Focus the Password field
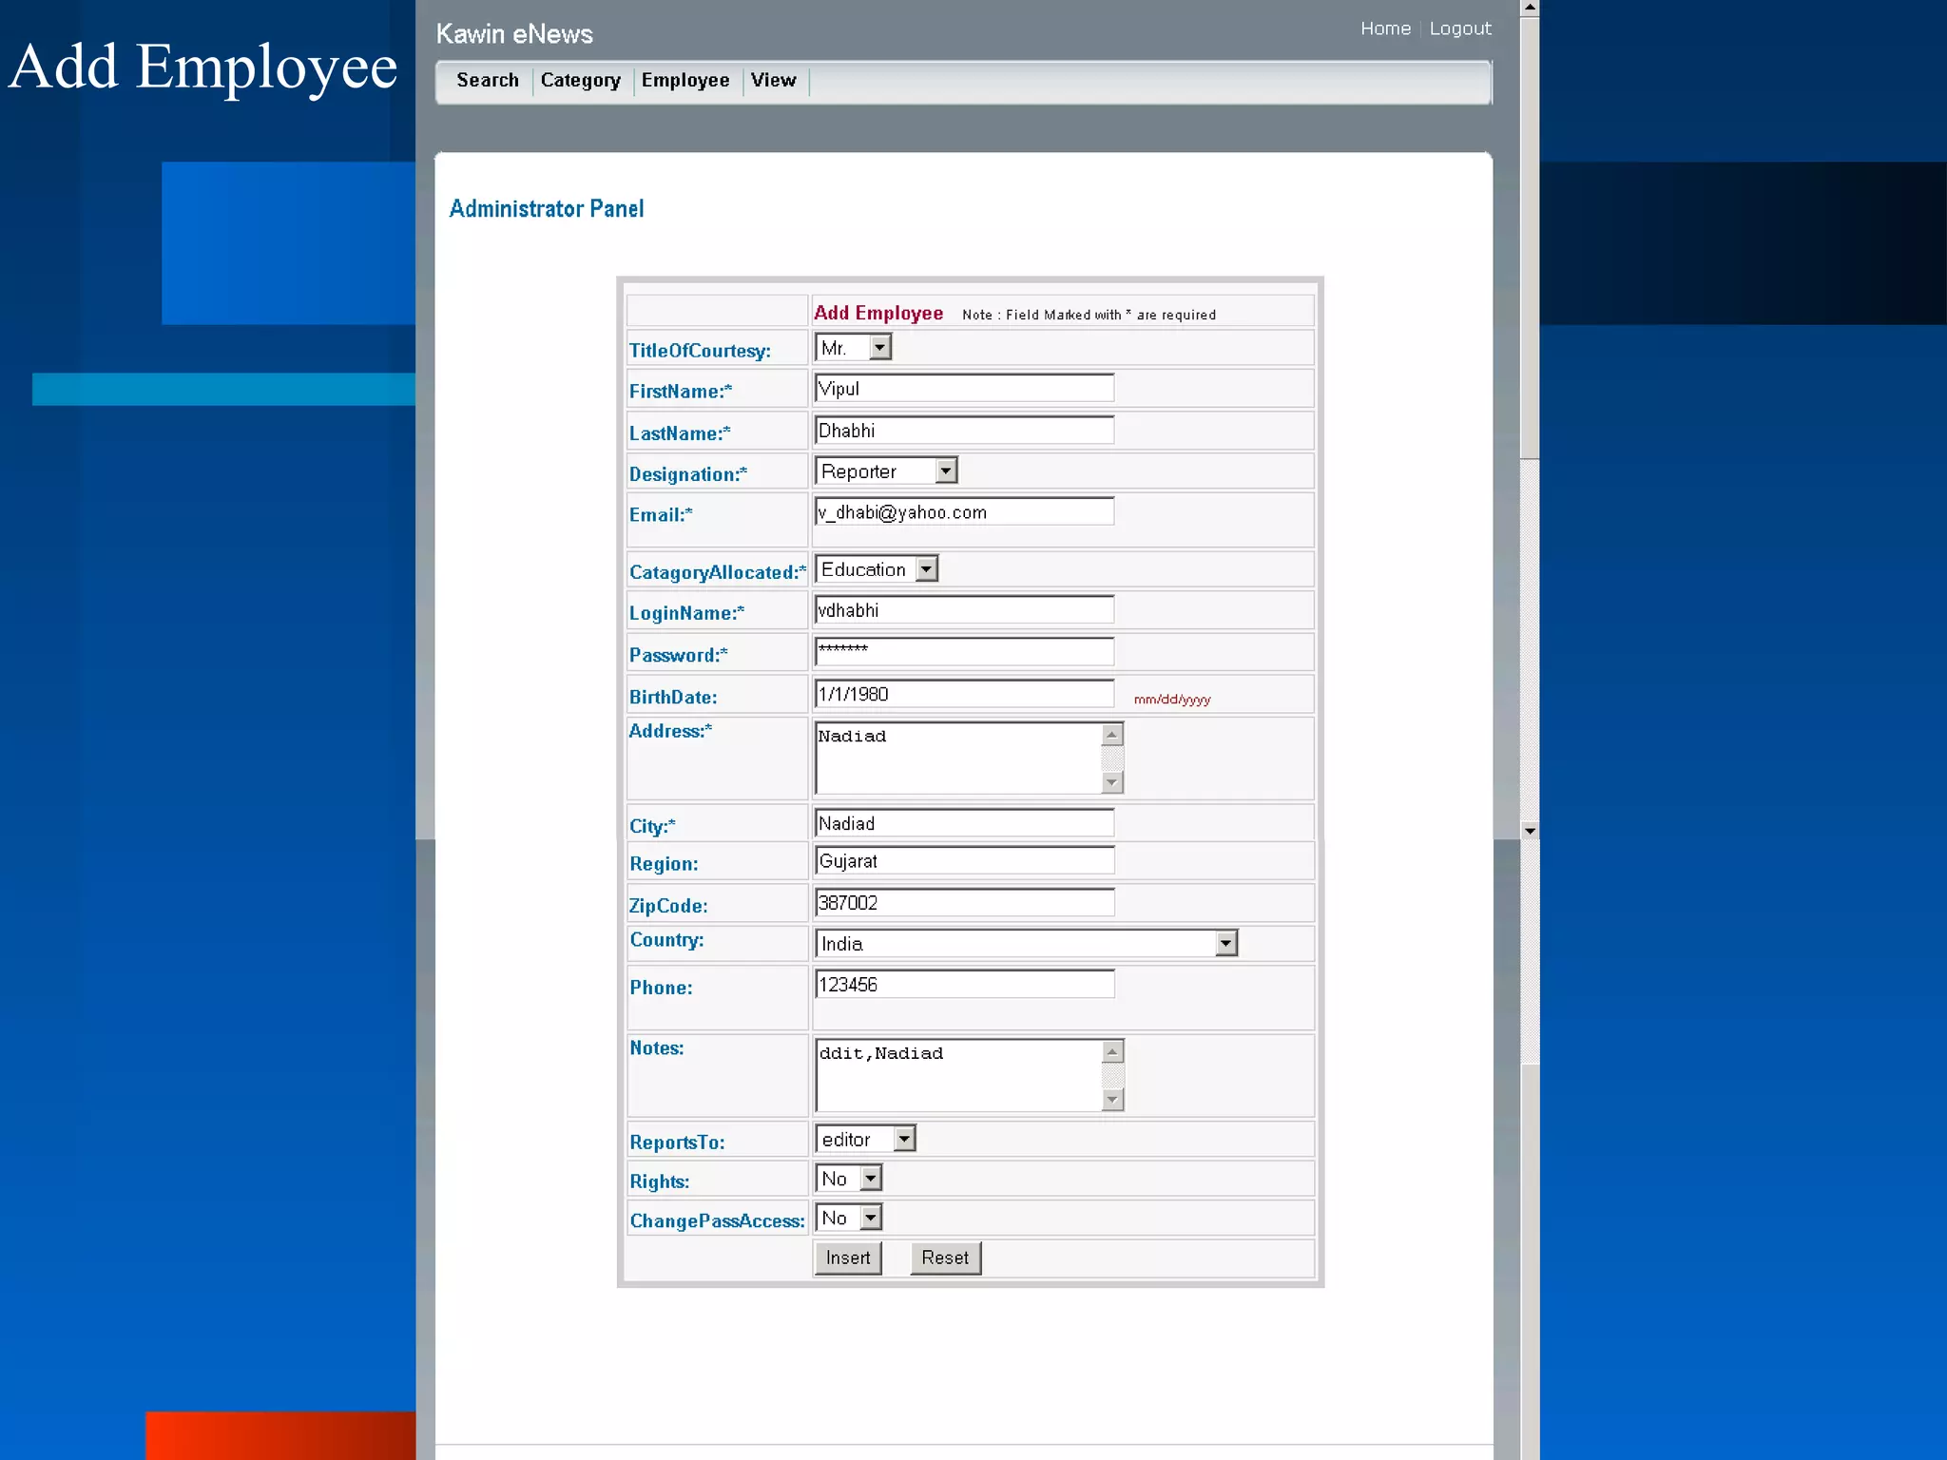Viewport: 1947px width, 1460px height. [x=964, y=651]
